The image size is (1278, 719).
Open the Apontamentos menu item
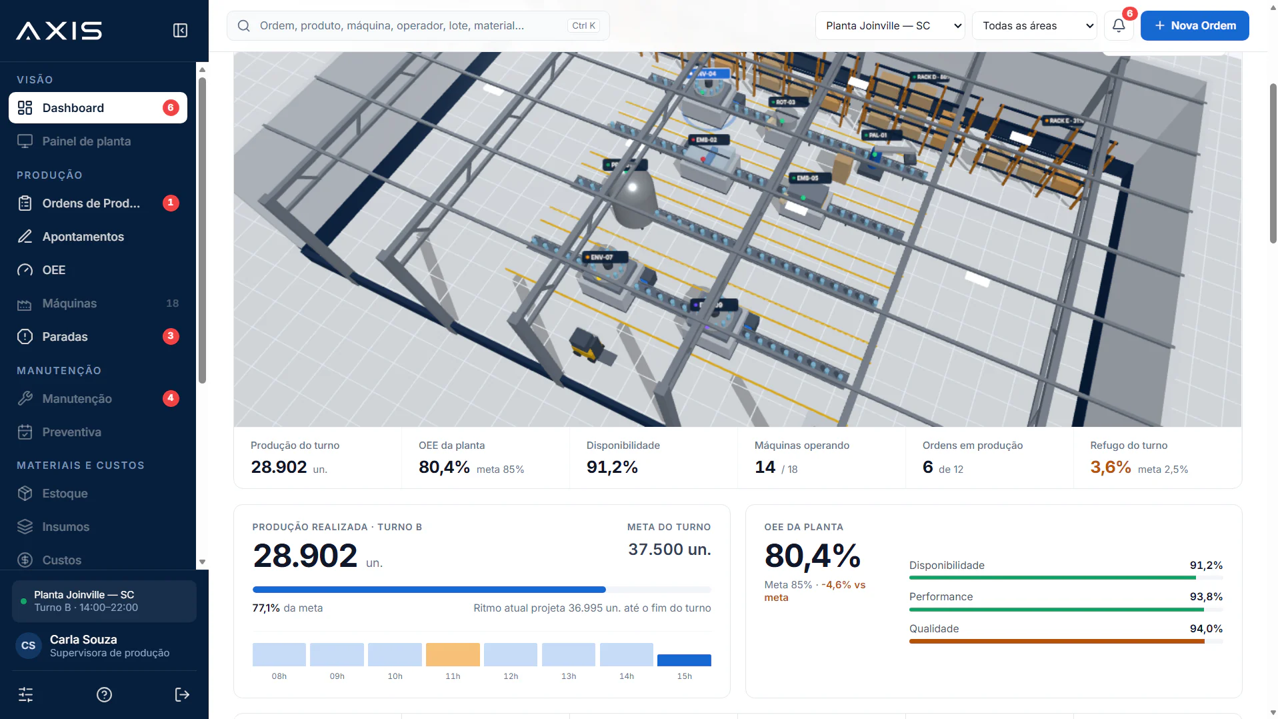point(98,237)
